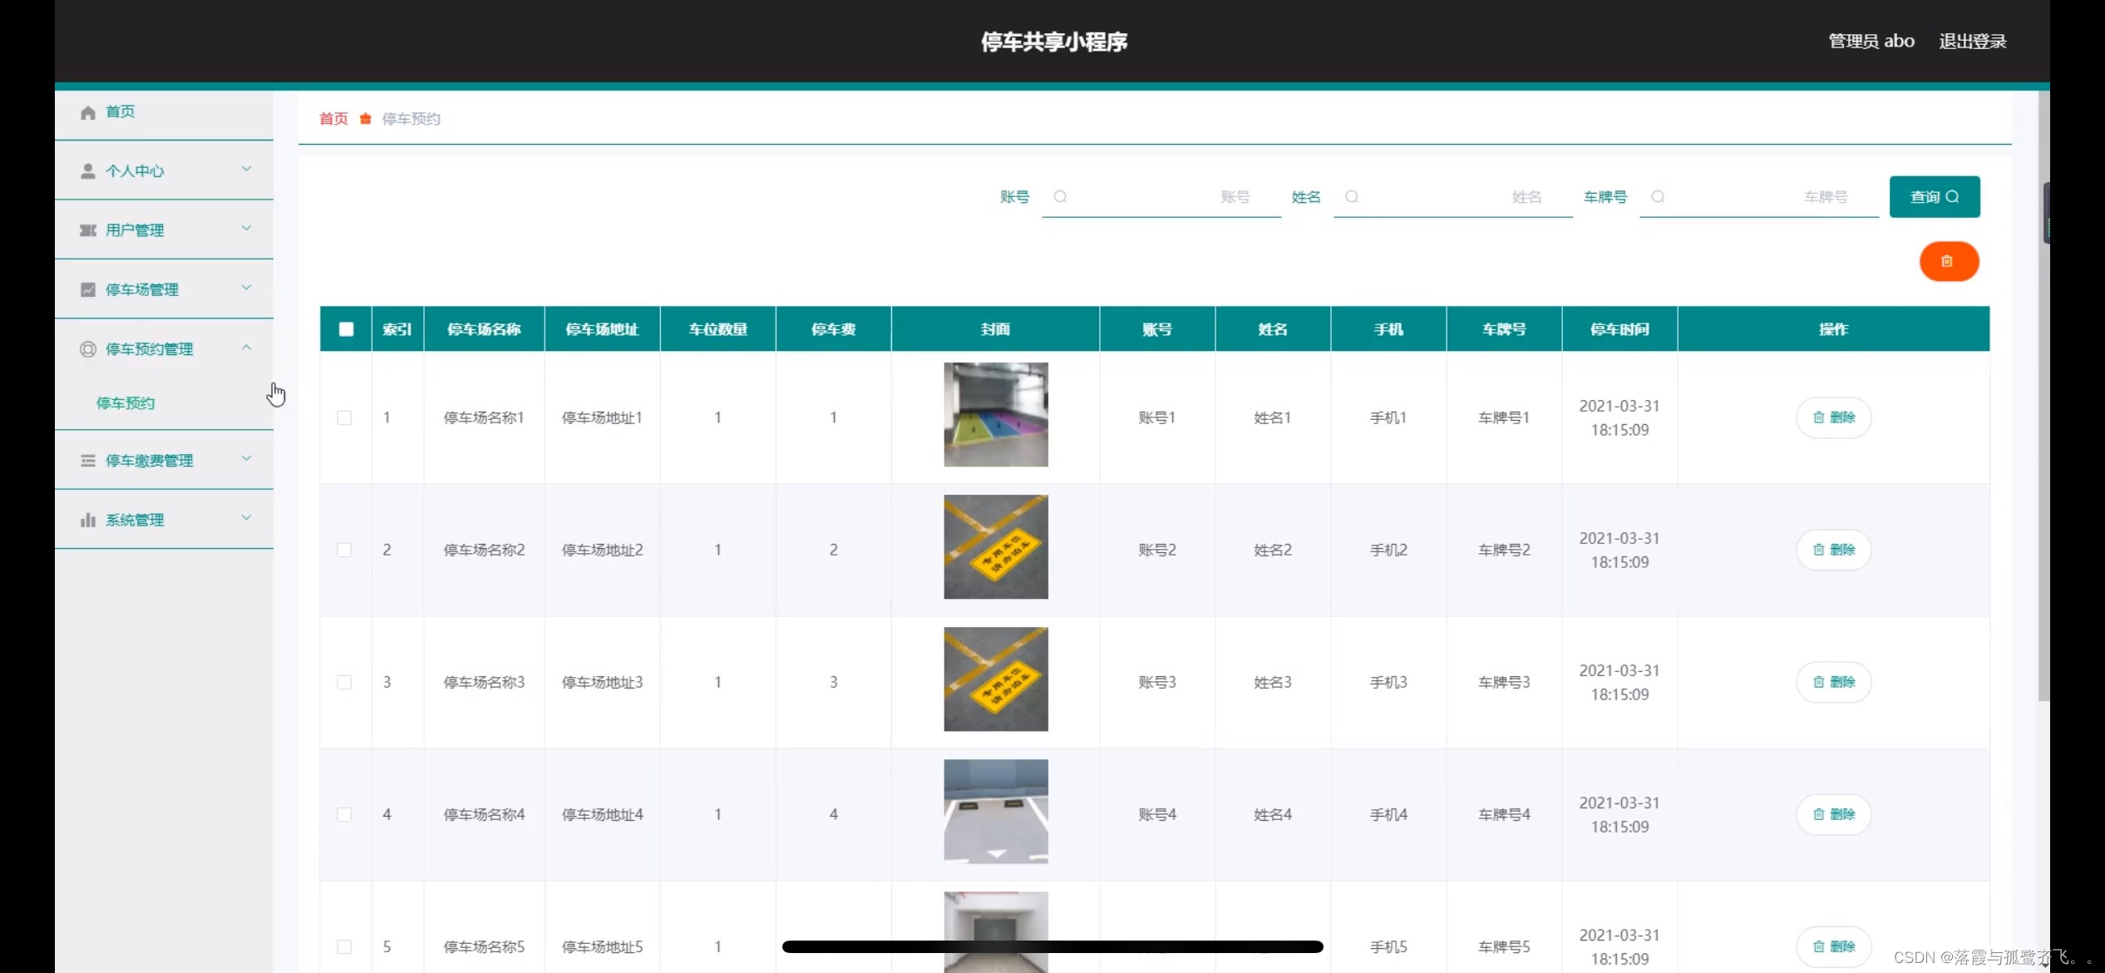Click the bar chart icon beside 系统管理
This screenshot has width=2105, height=973.
tap(87, 520)
